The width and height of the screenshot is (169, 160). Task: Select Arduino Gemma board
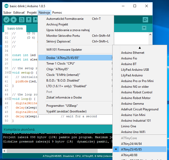(x=140, y=104)
